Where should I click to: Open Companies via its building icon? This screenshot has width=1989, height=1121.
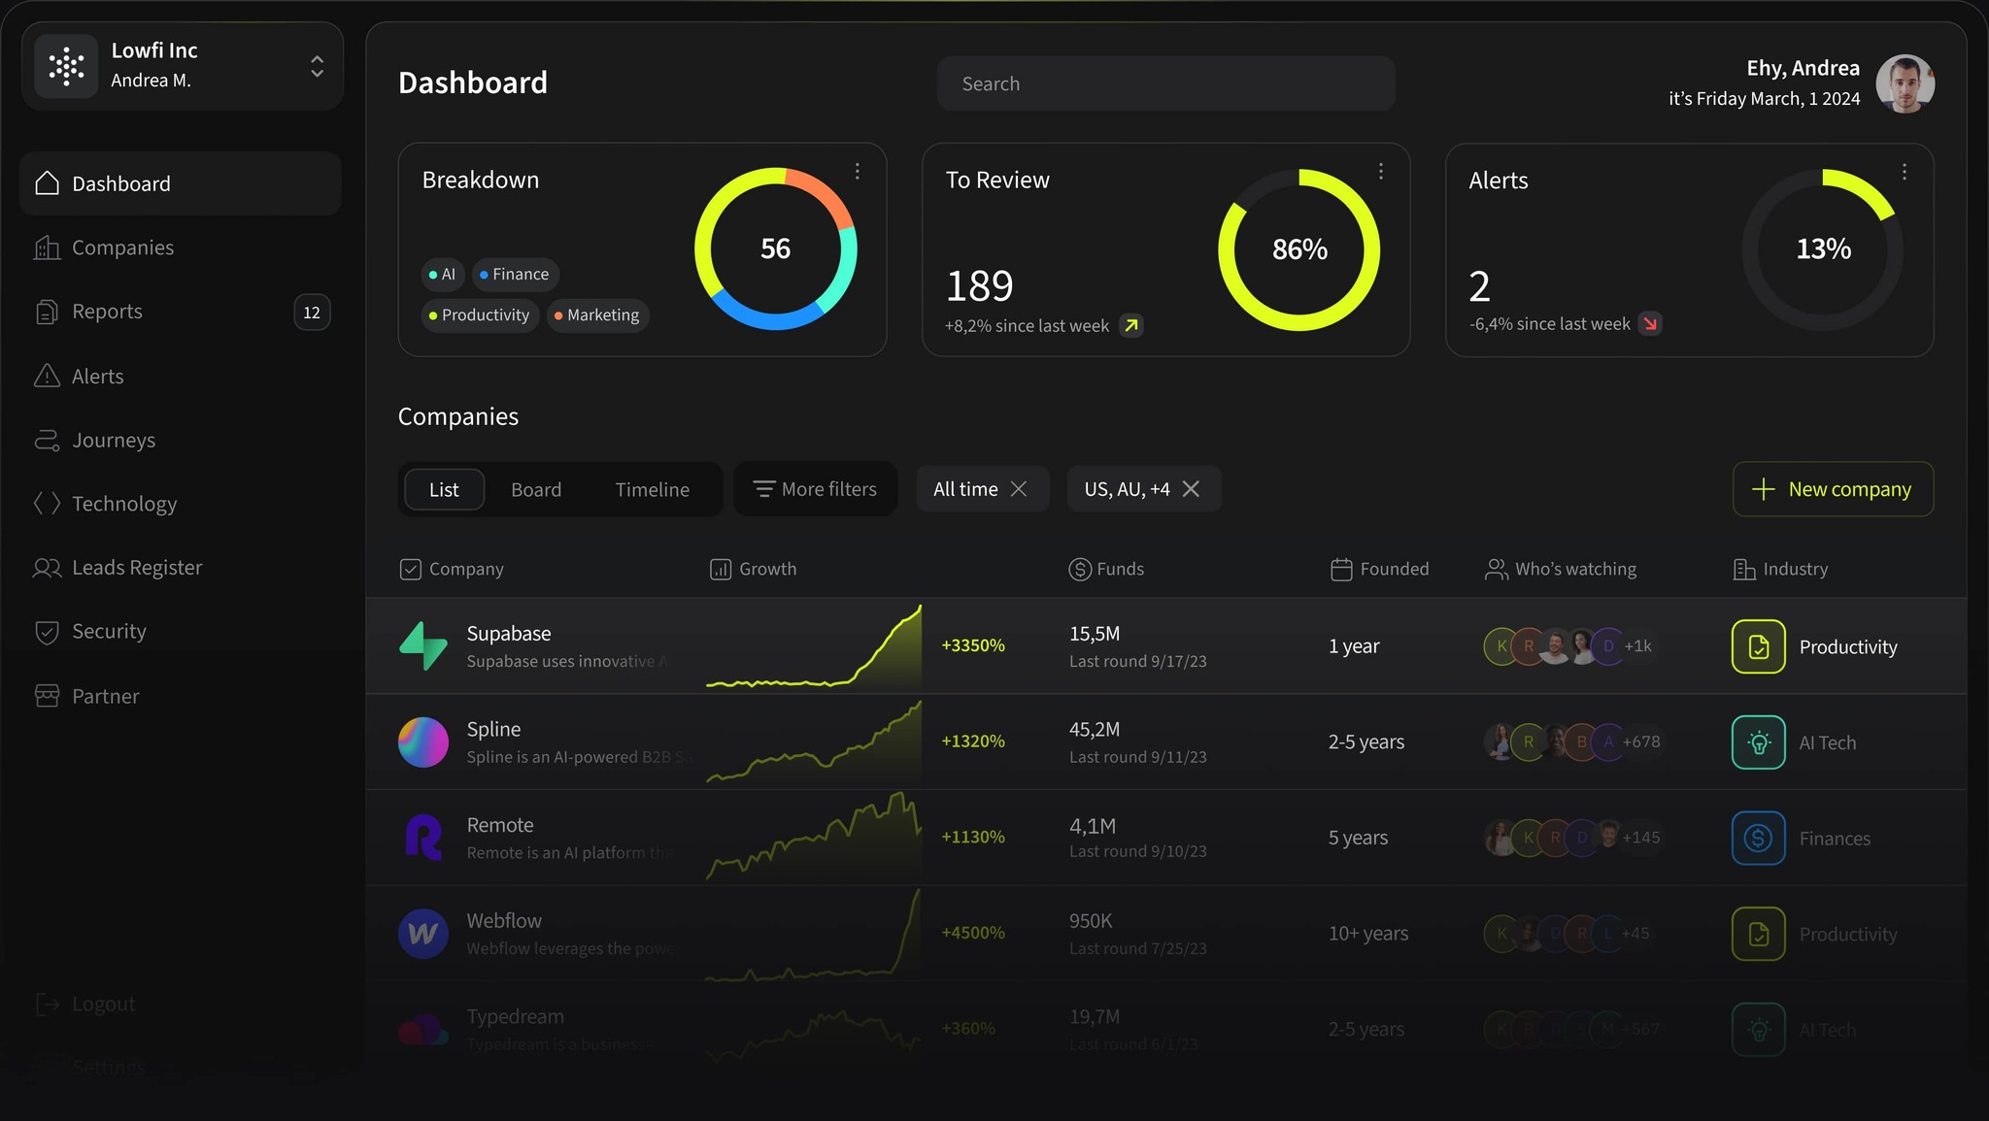tap(47, 247)
